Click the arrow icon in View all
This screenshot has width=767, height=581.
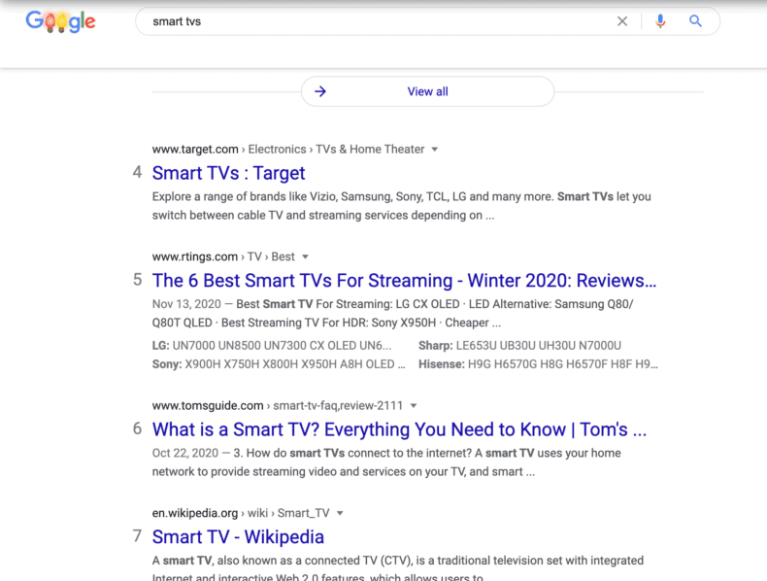click(x=320, y=91)
